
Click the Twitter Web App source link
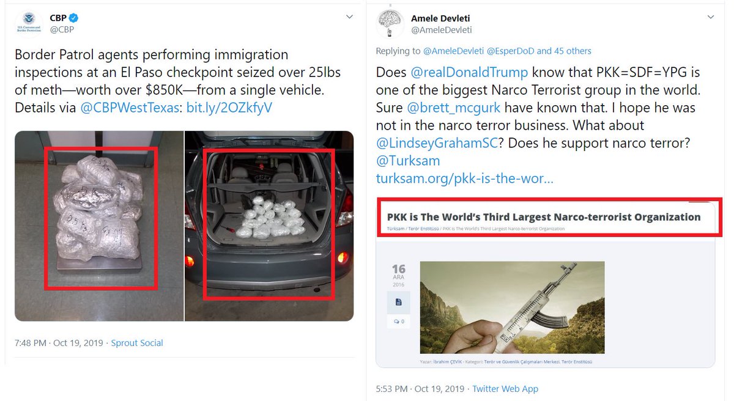505,389
